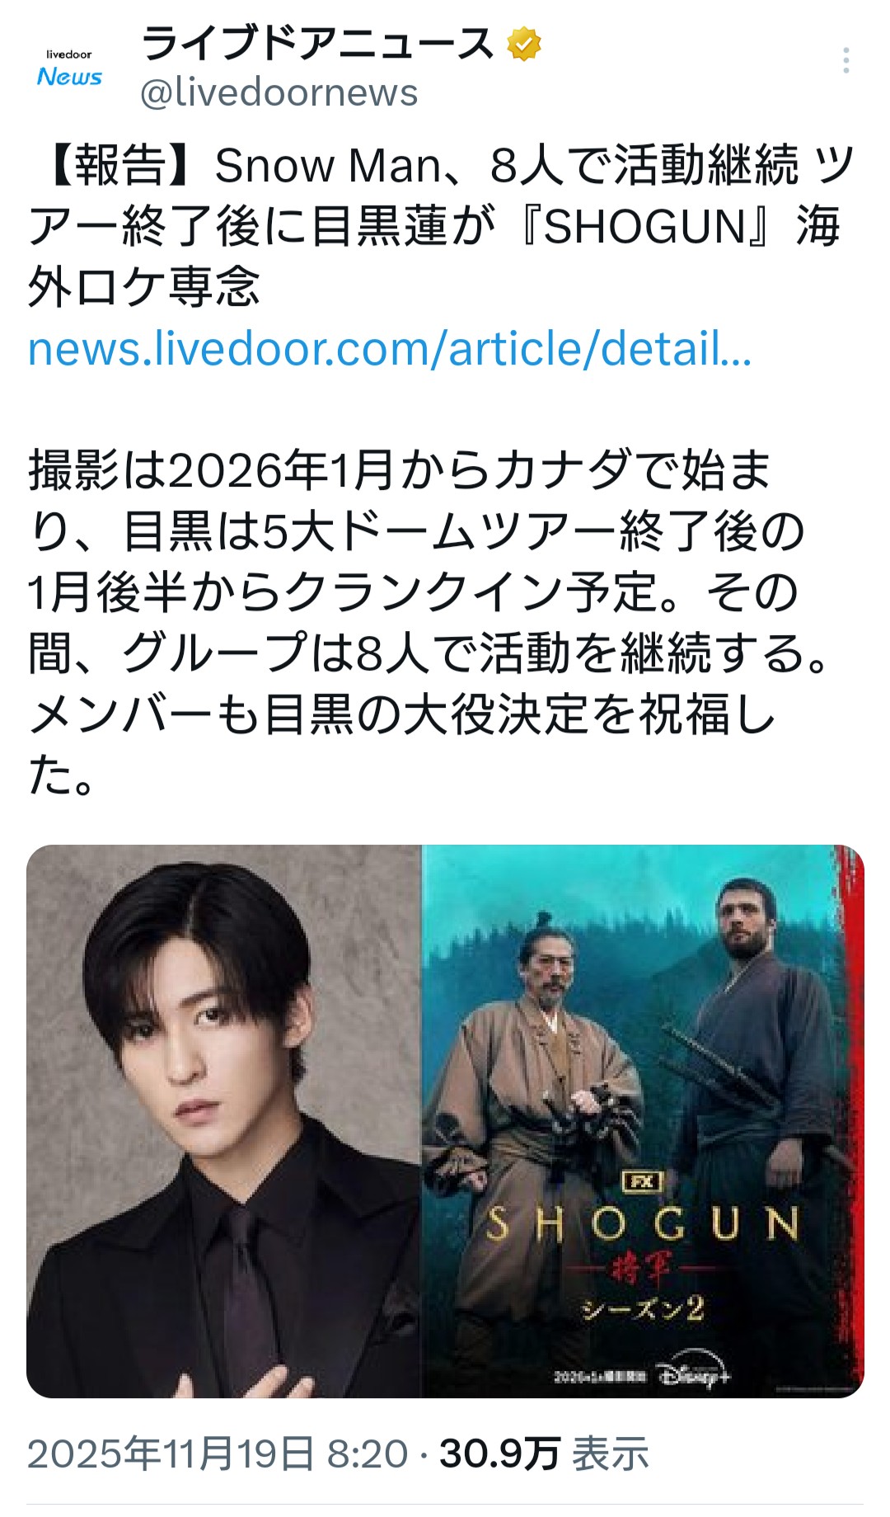
Task: Click the FX logo above SHOGUN title
Action: click(643, 1181)
